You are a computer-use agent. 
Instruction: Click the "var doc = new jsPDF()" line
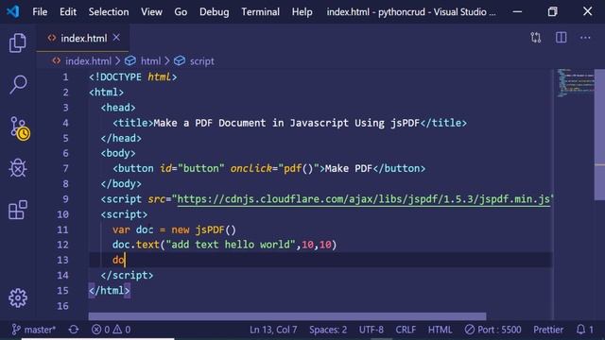[x=174, y=229]
